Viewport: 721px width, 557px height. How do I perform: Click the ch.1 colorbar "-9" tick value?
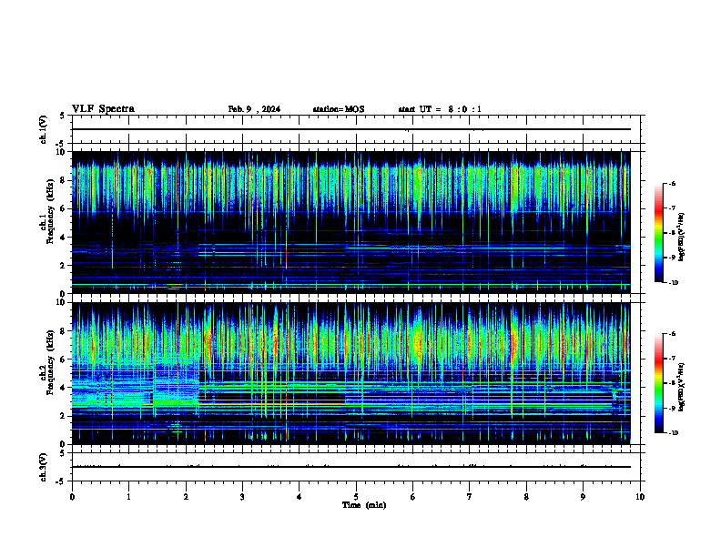[672, 258]
